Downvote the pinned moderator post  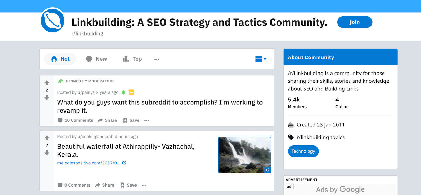click(x=47, y=98)
